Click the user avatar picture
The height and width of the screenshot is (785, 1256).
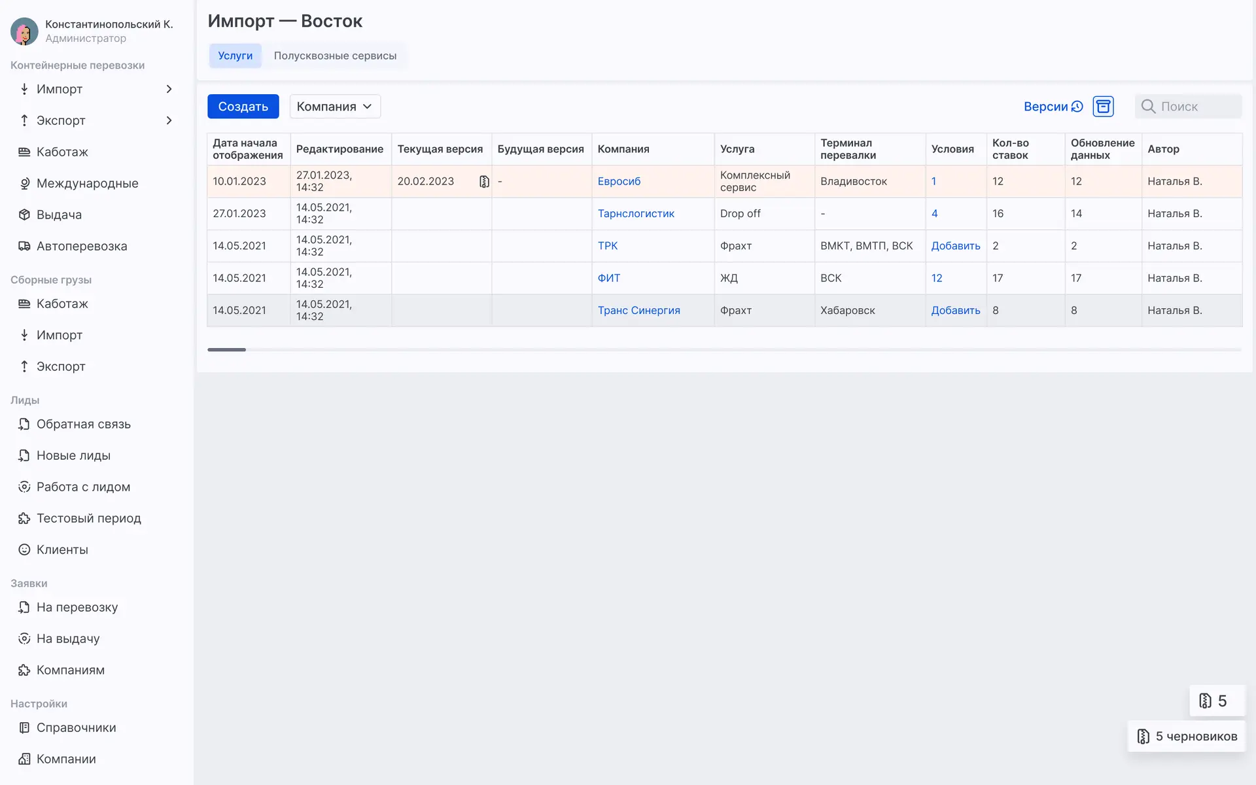24,31
